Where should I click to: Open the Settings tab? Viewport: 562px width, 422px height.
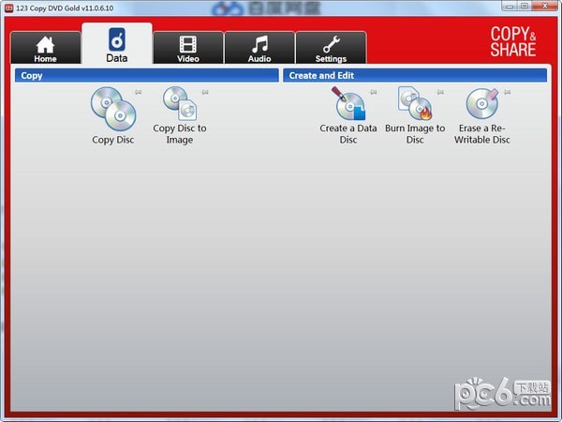(331, 48)
